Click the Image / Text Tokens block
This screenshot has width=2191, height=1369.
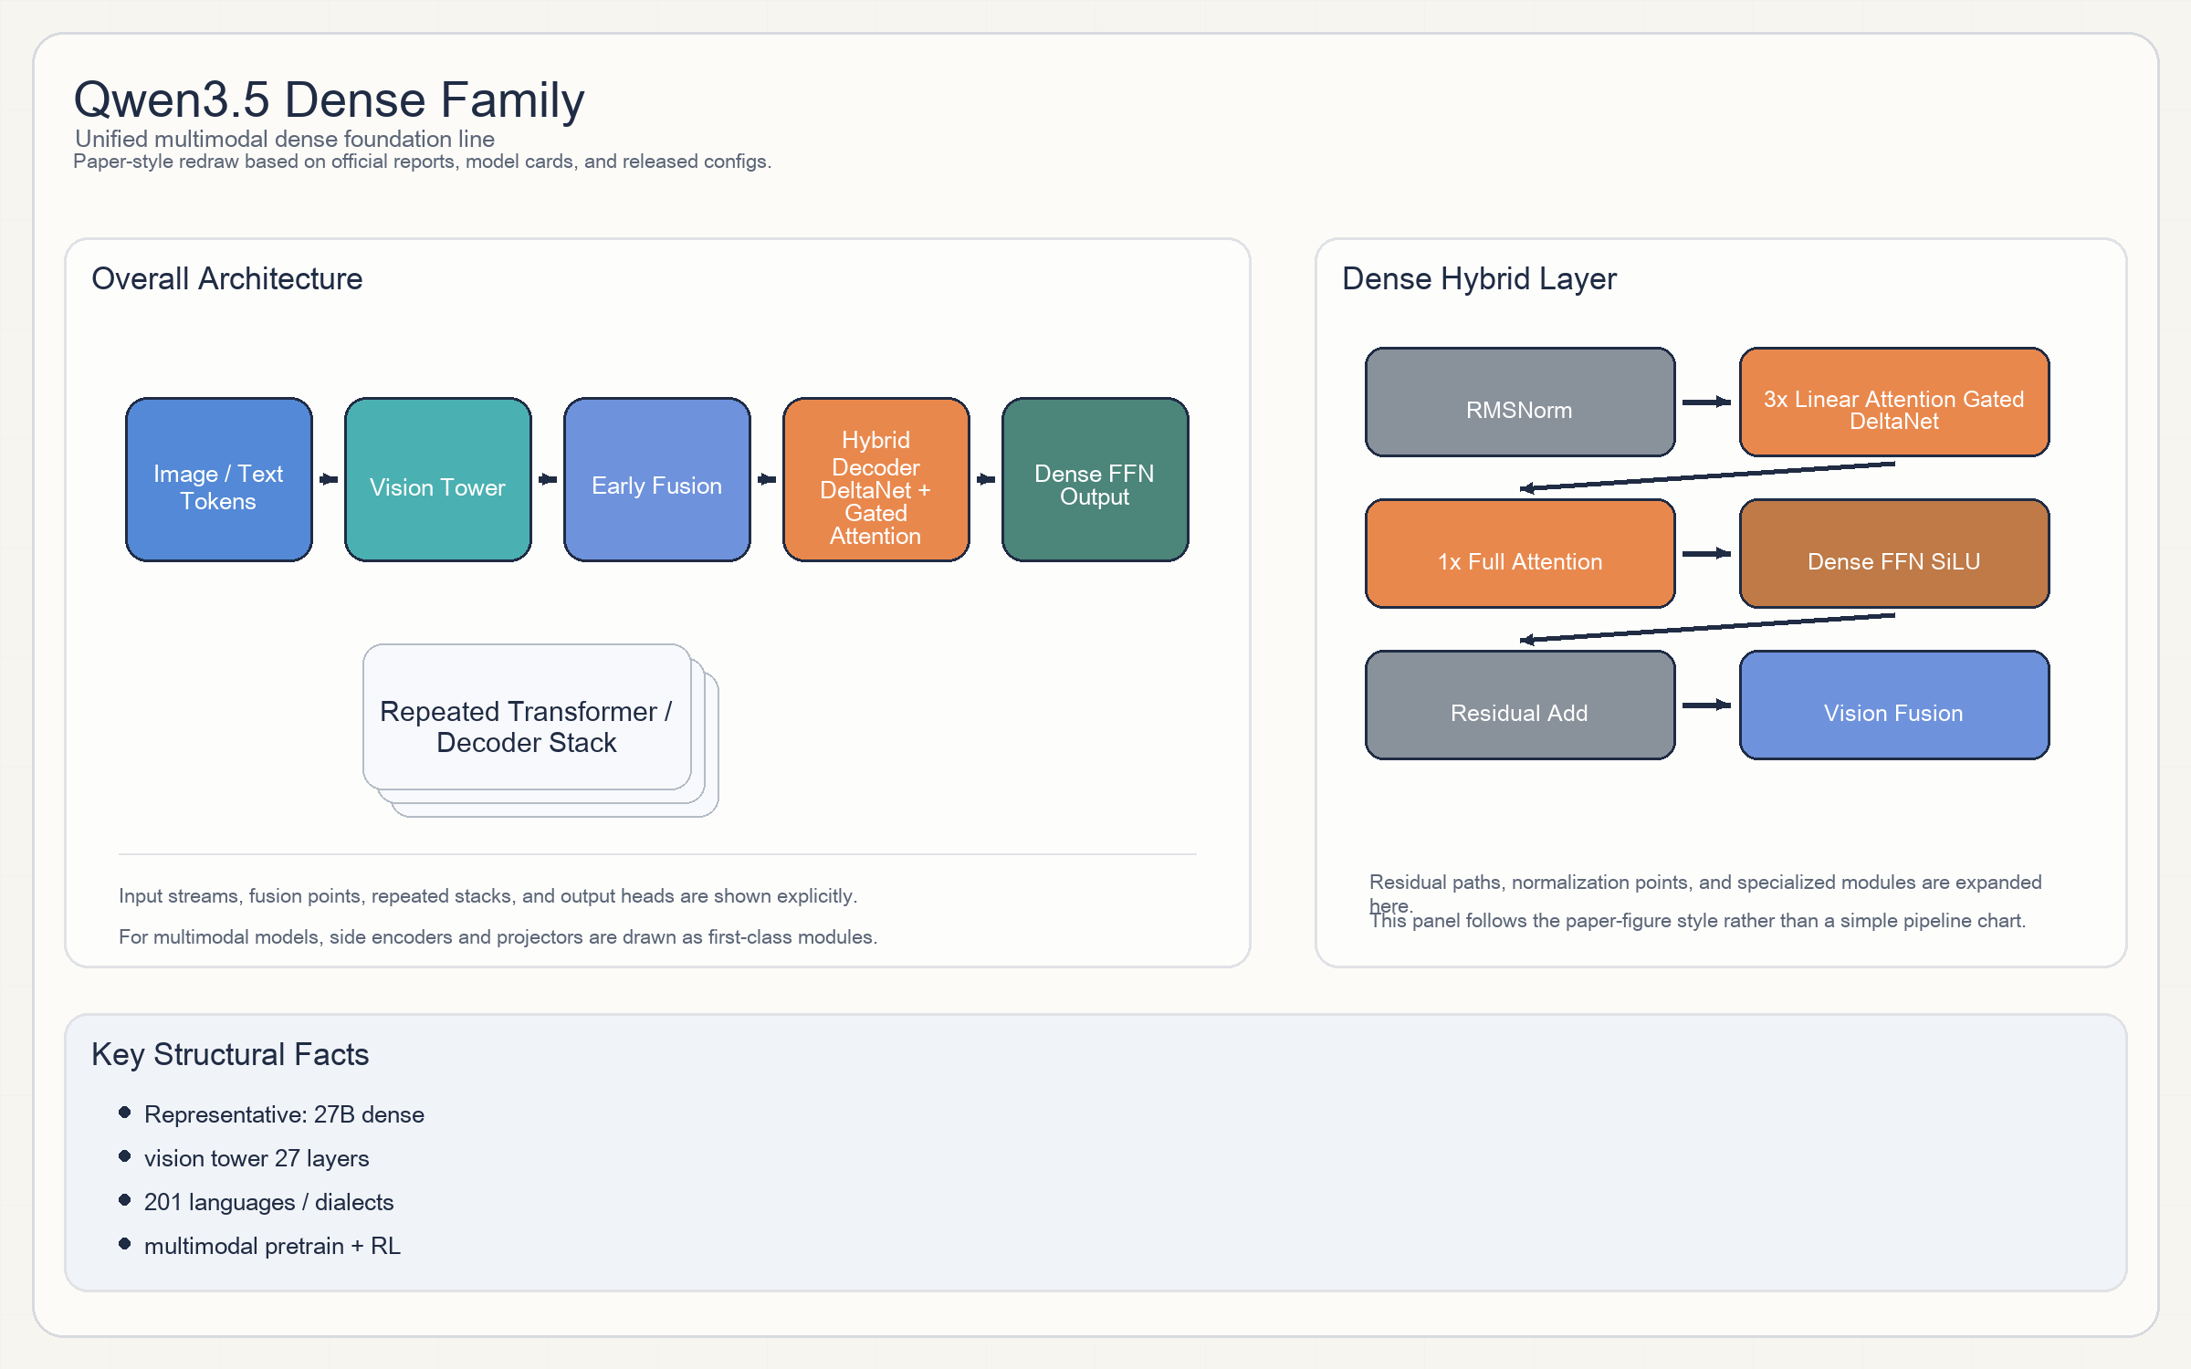tap(218, 479)
